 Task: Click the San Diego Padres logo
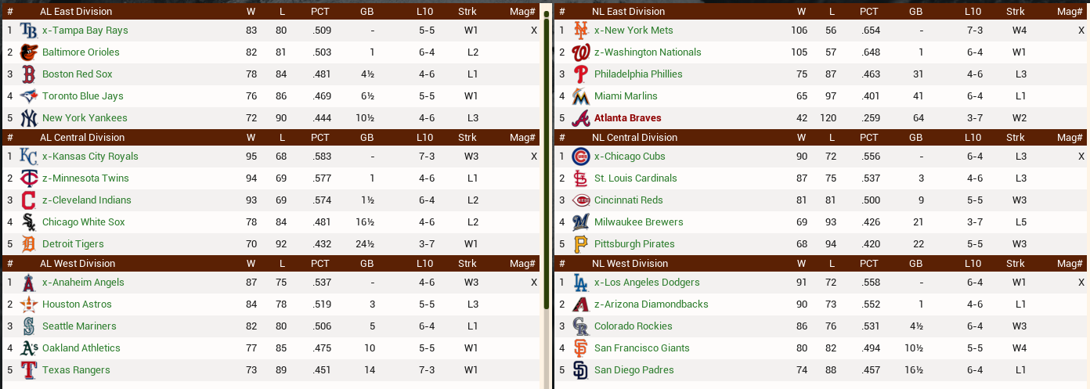point(580,370)
